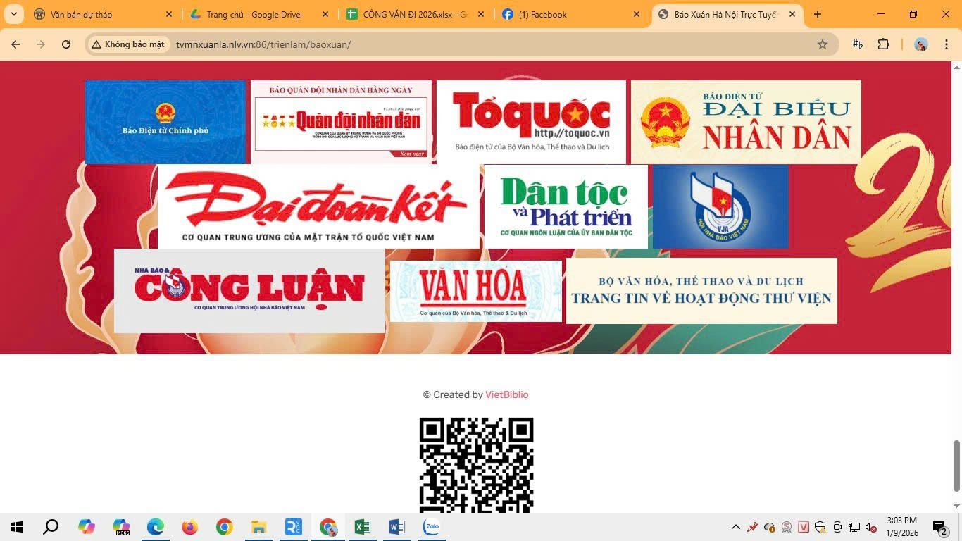Open the VietBiblio link in footer
Image resolution: width=962 pixels, height=541 pixels.
tap(506, 394)
